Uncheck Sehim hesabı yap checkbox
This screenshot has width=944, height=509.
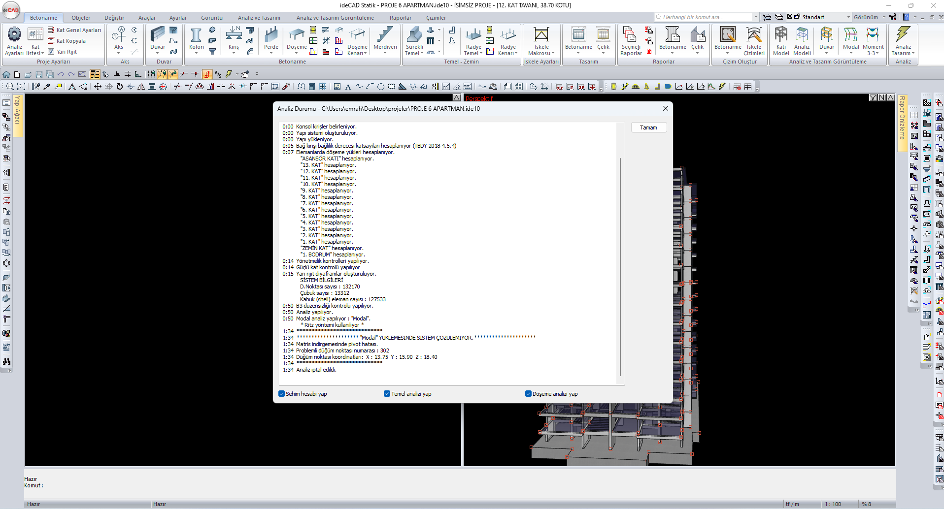282,394
